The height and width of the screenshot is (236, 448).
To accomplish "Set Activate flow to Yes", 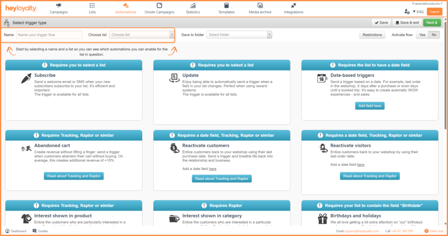I will click(422, 35).
